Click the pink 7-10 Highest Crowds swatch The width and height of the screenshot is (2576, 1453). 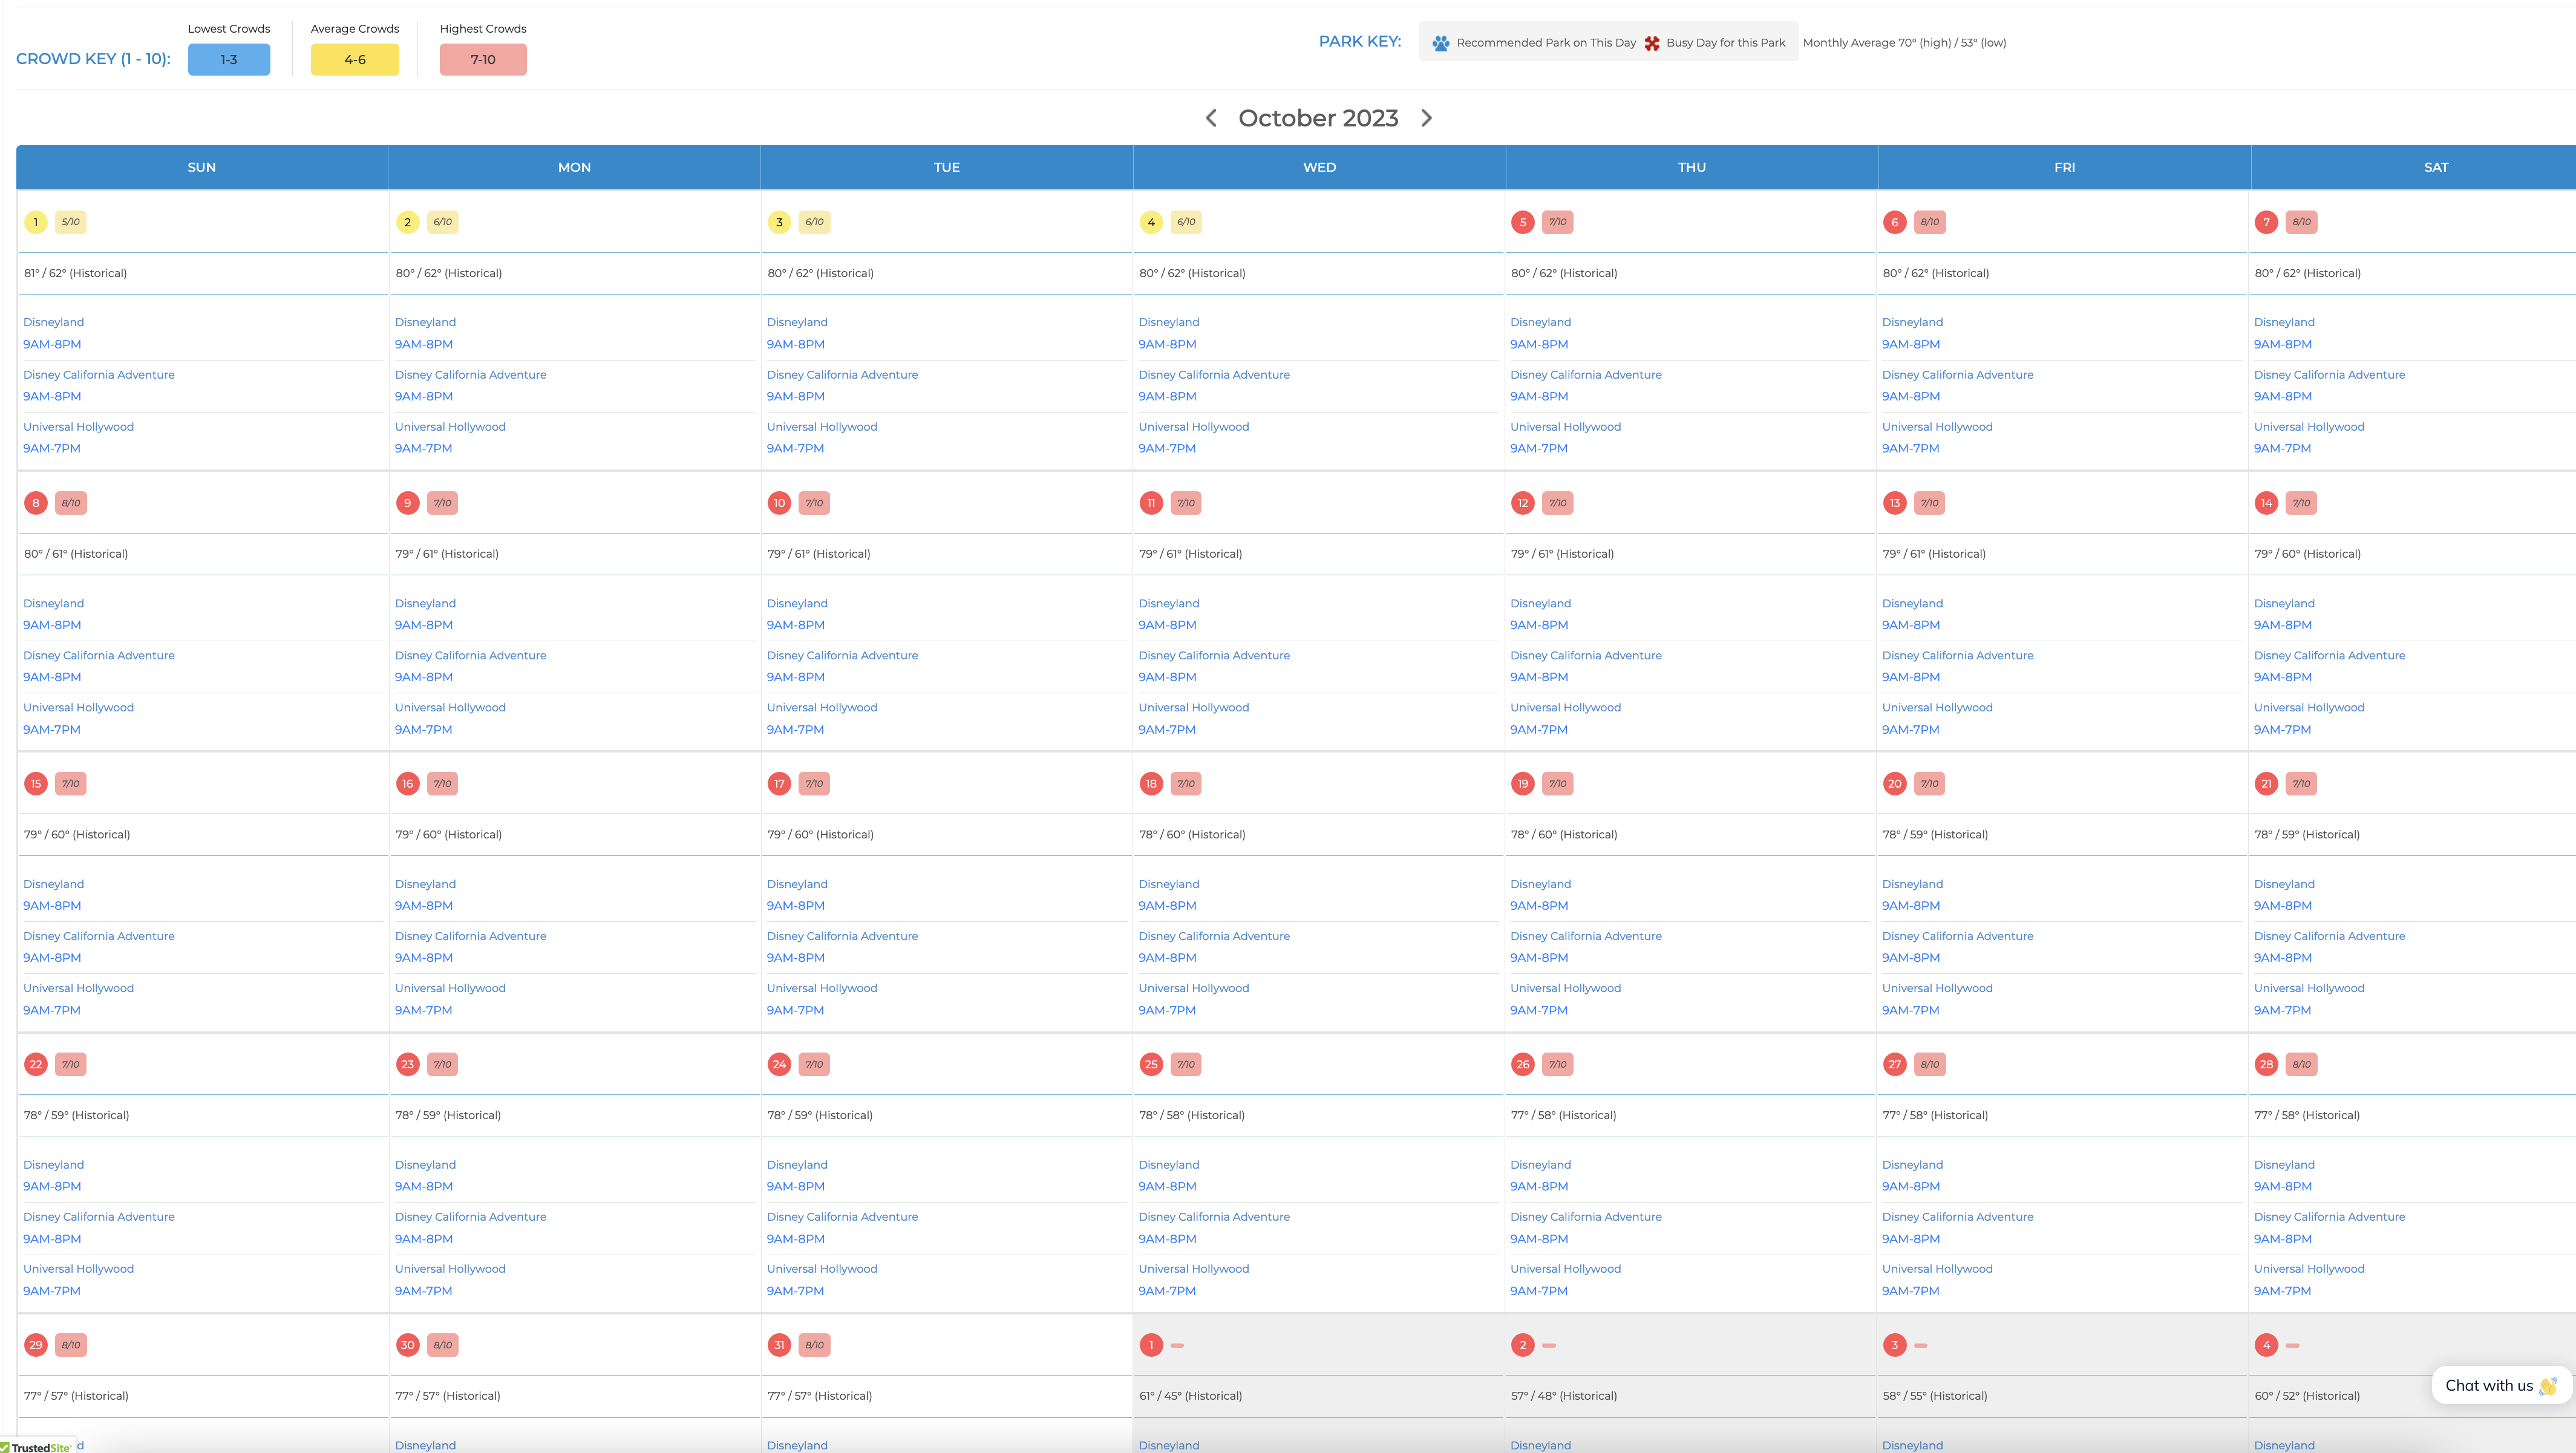click(483, 60)
